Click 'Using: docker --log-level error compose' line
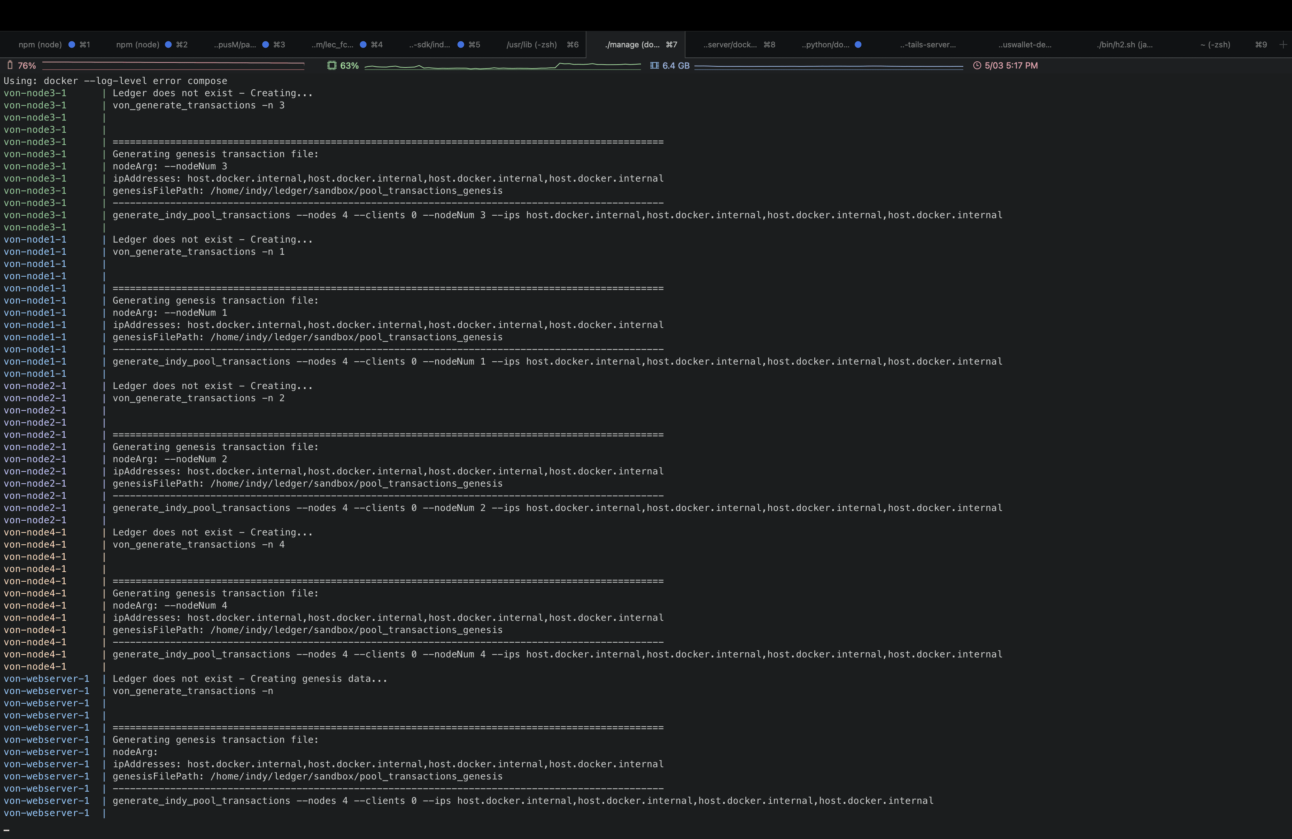This screenshot has height=839, width=1292. click(x=116, y=81)
